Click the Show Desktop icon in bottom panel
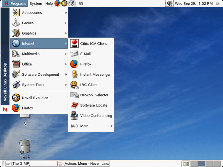Viewport: 223px width, 167px height. point(186,164)
